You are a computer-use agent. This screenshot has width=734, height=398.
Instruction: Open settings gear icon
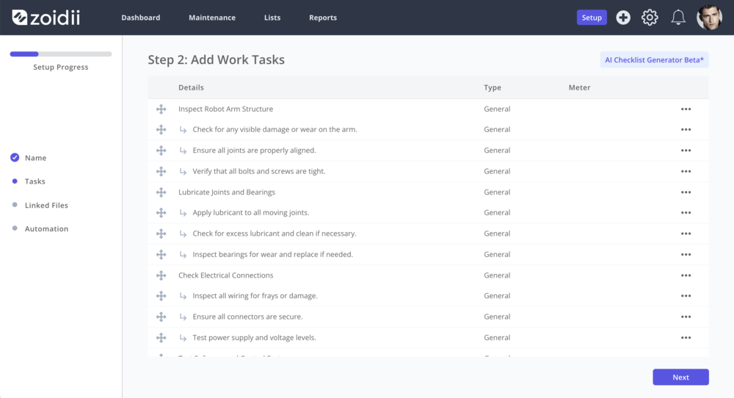click(650, 18)
